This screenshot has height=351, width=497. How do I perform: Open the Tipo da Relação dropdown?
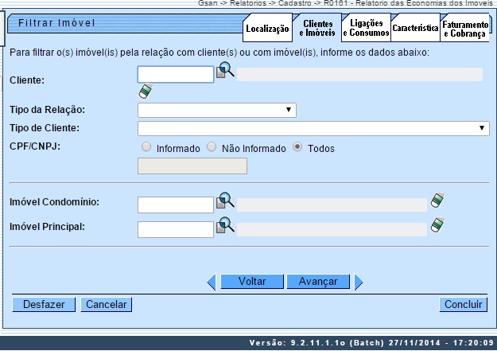216,111
